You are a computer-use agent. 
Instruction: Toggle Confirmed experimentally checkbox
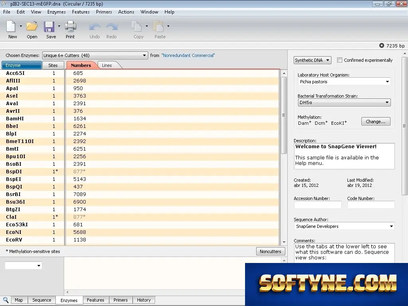(x=339, y=60)
